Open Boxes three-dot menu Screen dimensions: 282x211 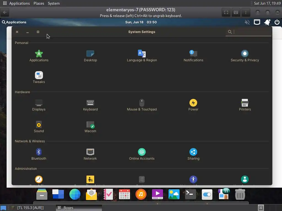tap(246, 12)
